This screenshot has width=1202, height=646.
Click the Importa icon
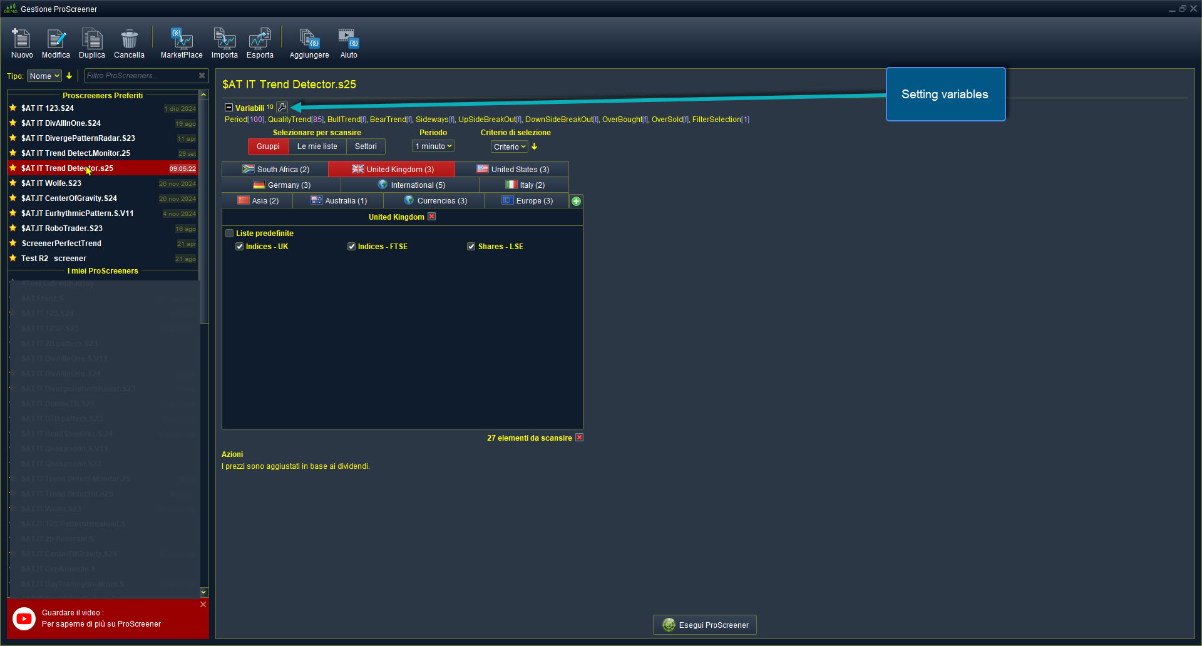point(224,40)
